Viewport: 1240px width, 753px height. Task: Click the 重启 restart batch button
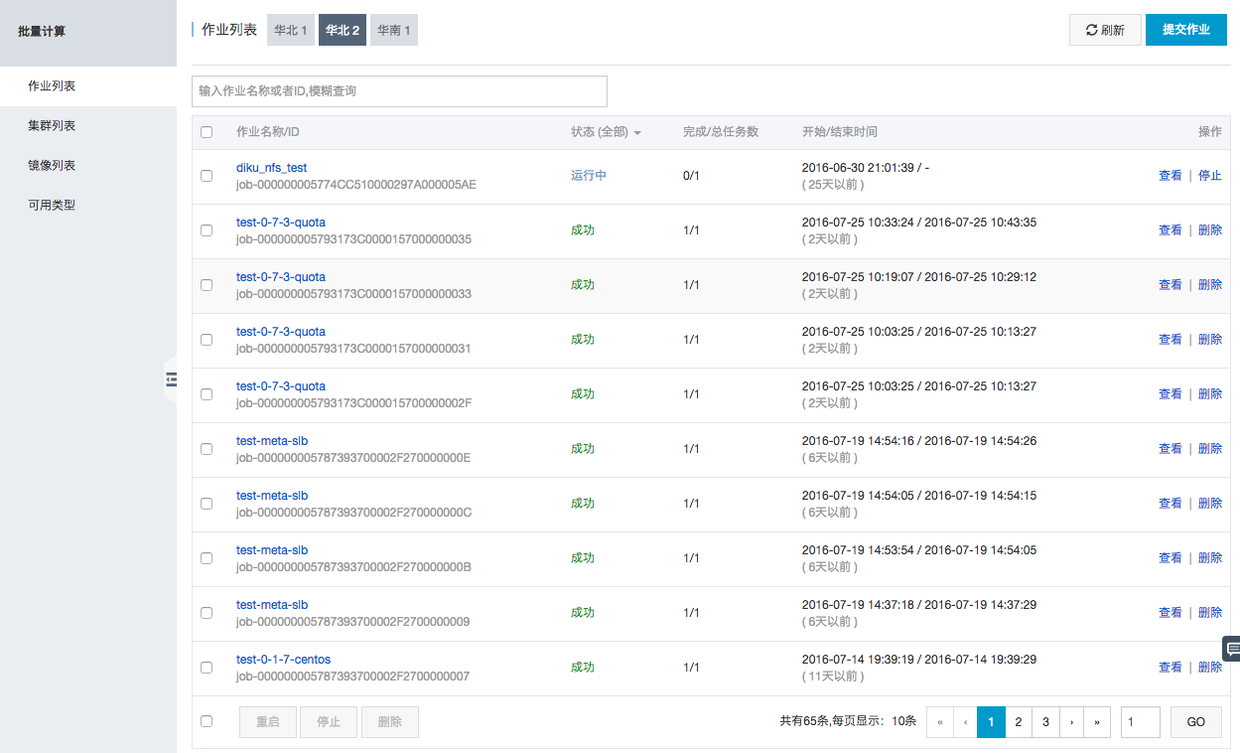tap(268, 722)
